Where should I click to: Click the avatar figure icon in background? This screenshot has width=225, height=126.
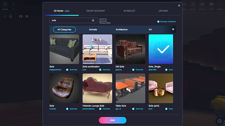[x=11, y=17]
